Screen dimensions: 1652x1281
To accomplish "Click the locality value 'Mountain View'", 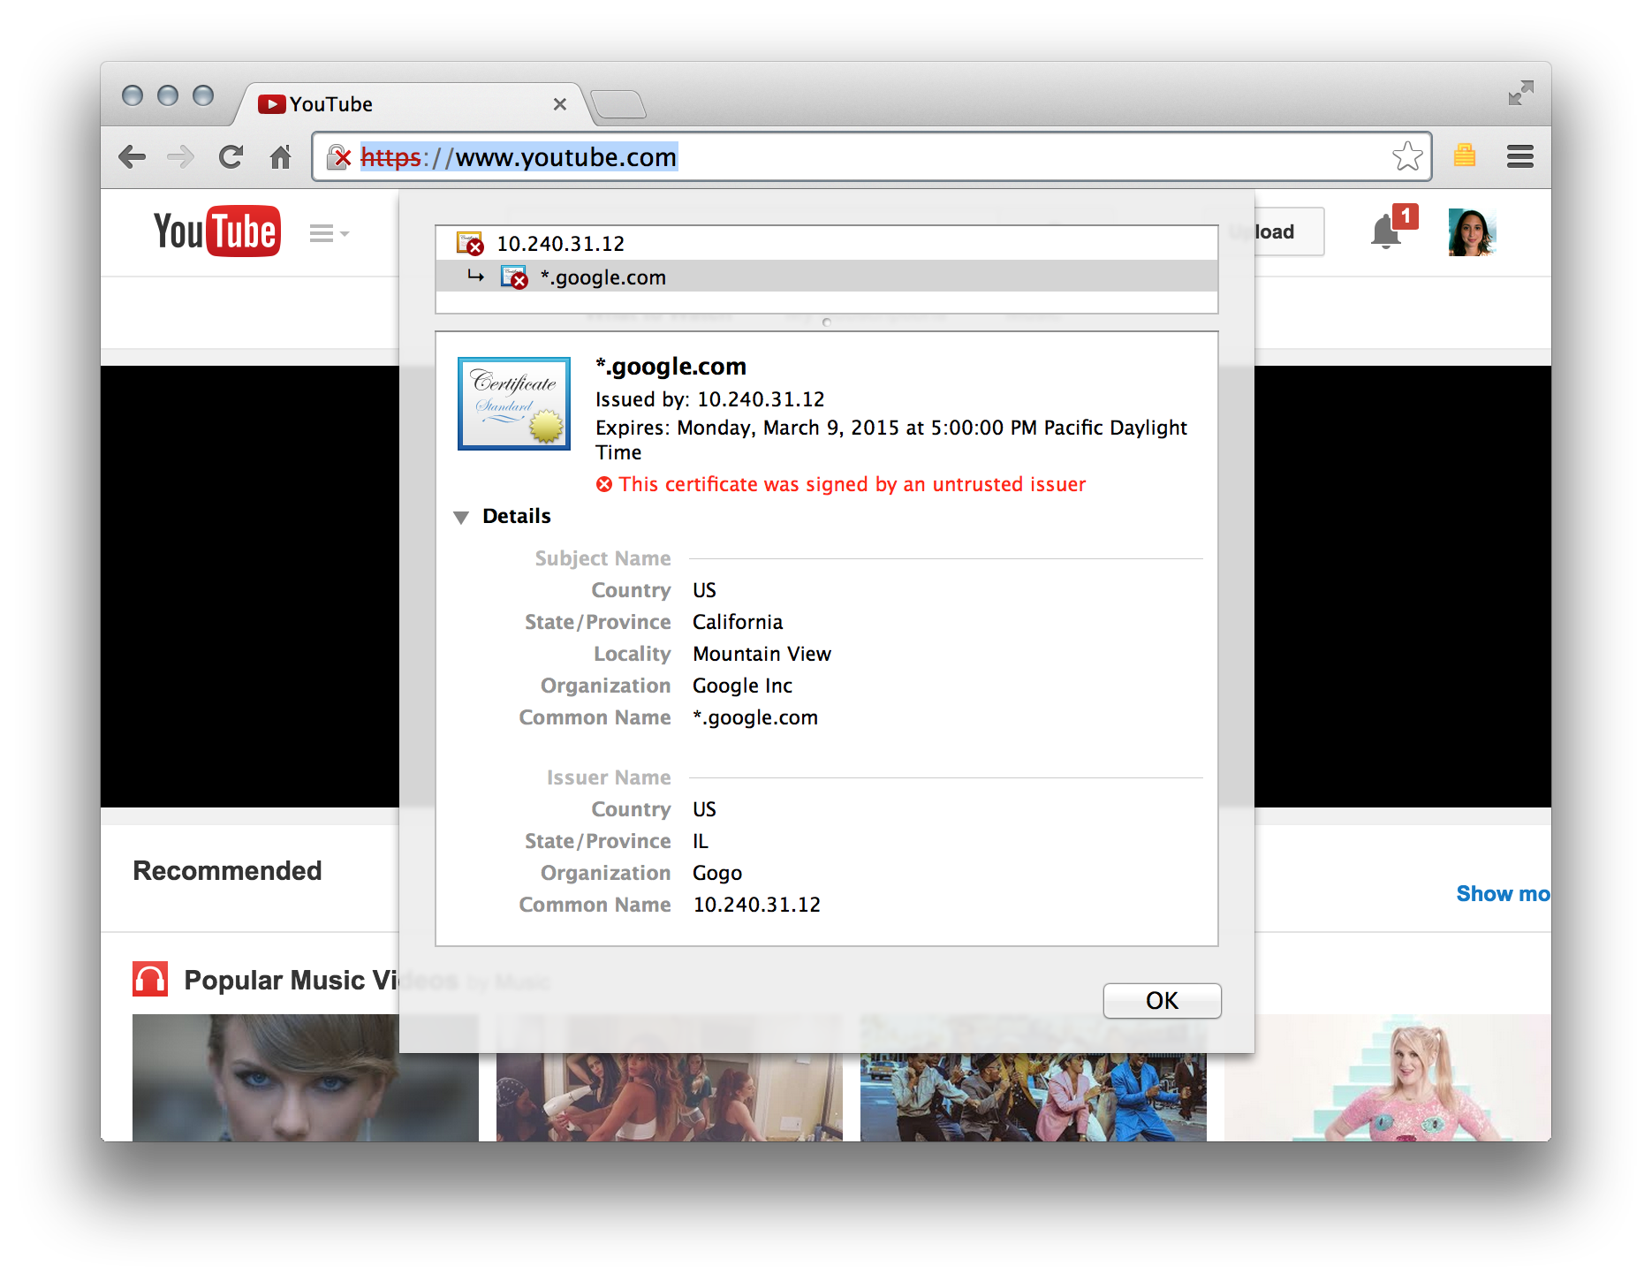I will click(762, 654).
